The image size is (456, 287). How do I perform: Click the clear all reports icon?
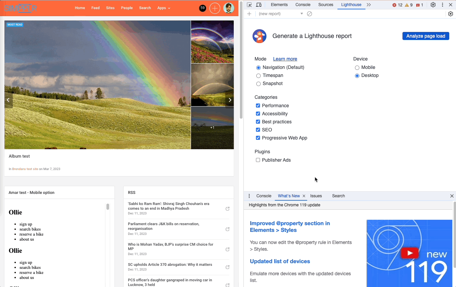tap(310, 14)
